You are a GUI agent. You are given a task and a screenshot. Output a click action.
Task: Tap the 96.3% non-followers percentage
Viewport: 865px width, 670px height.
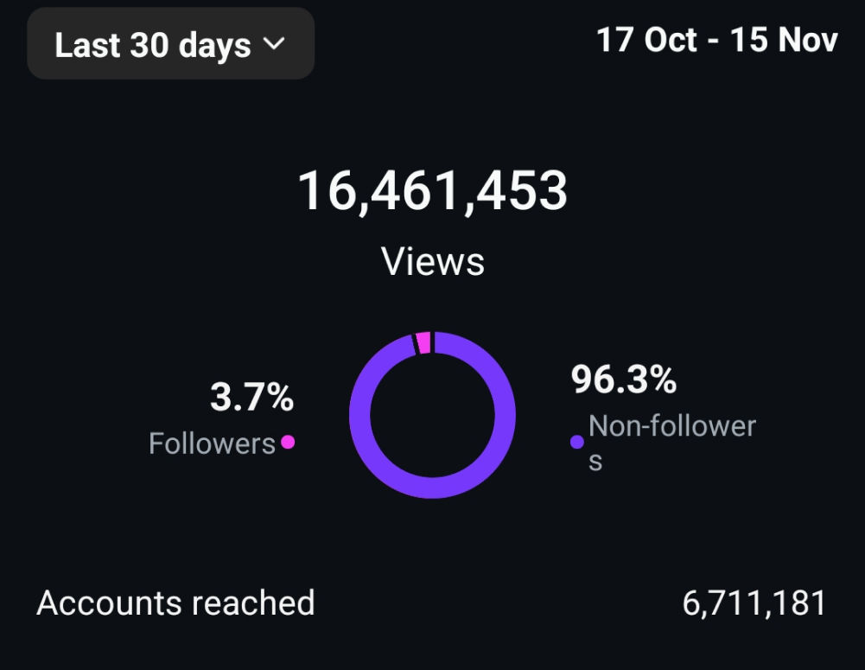point(623,380)
